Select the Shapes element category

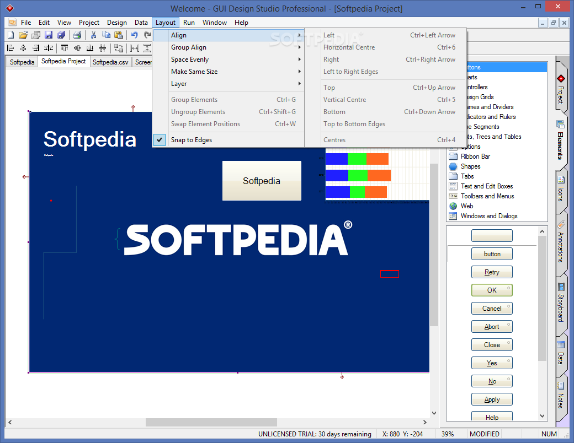point(470,166)
